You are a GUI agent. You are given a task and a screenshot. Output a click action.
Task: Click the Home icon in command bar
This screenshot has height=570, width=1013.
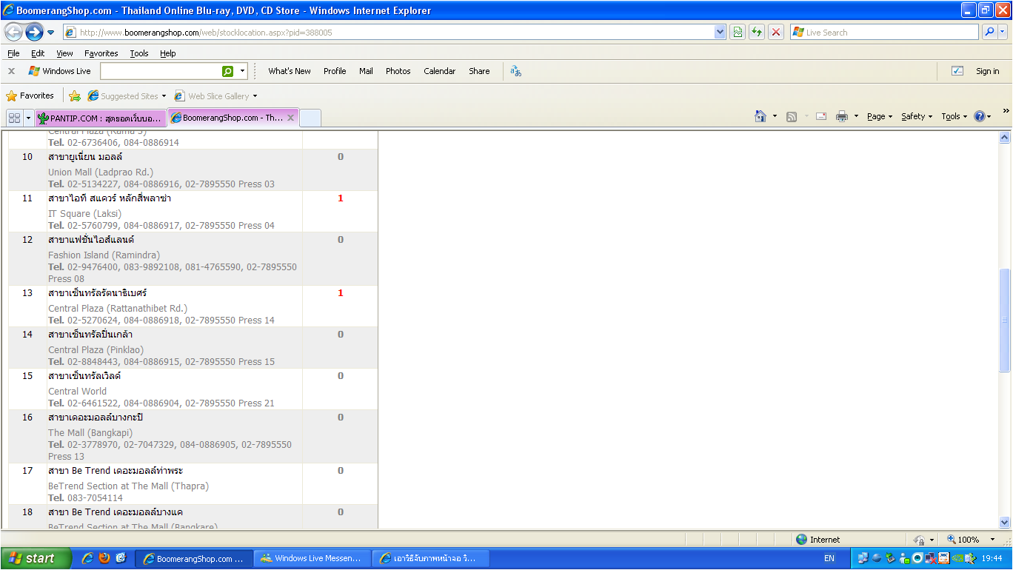(x=760, y=116)
